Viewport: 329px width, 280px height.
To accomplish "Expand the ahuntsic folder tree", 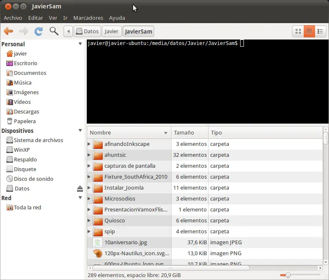I will [x=89, y=155].
